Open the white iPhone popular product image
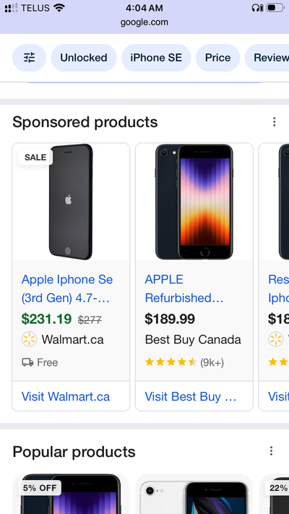 [x=194, y=494]
